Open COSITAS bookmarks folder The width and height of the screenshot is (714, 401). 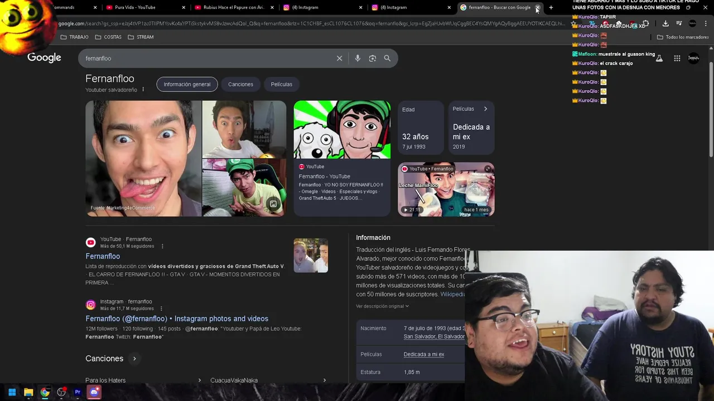point(108,37)
